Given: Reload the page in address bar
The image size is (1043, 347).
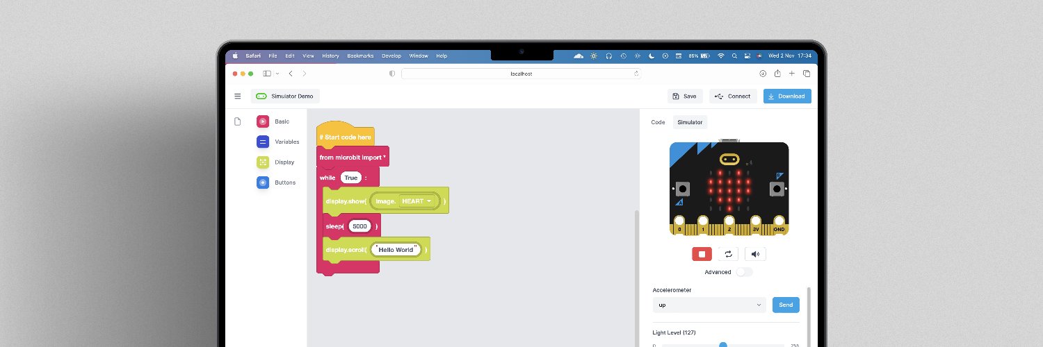Looking at the screenshot, I should 636,73.
